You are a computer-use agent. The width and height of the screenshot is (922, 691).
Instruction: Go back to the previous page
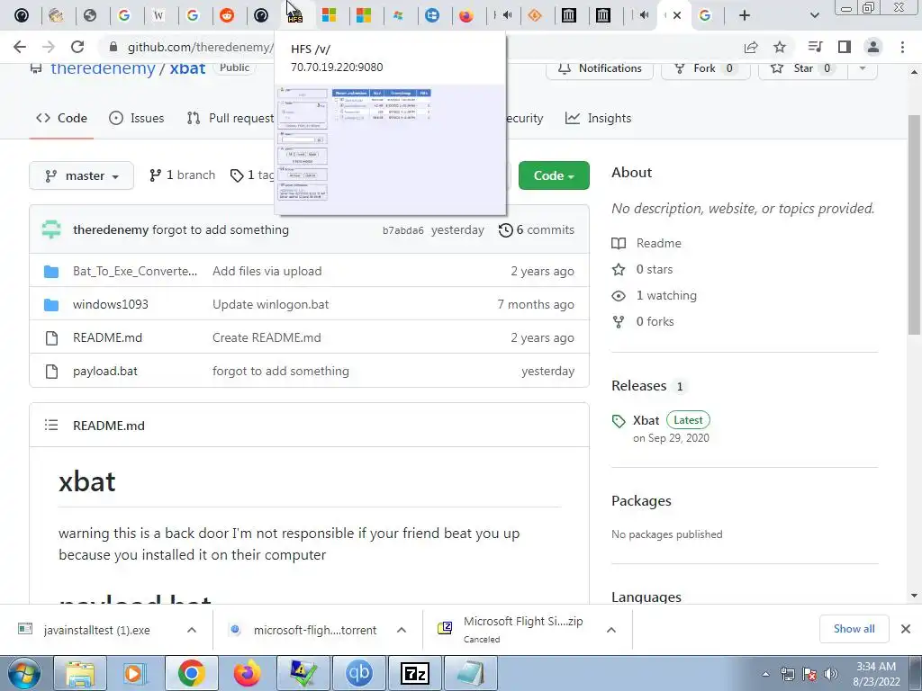tap(20, 47)
